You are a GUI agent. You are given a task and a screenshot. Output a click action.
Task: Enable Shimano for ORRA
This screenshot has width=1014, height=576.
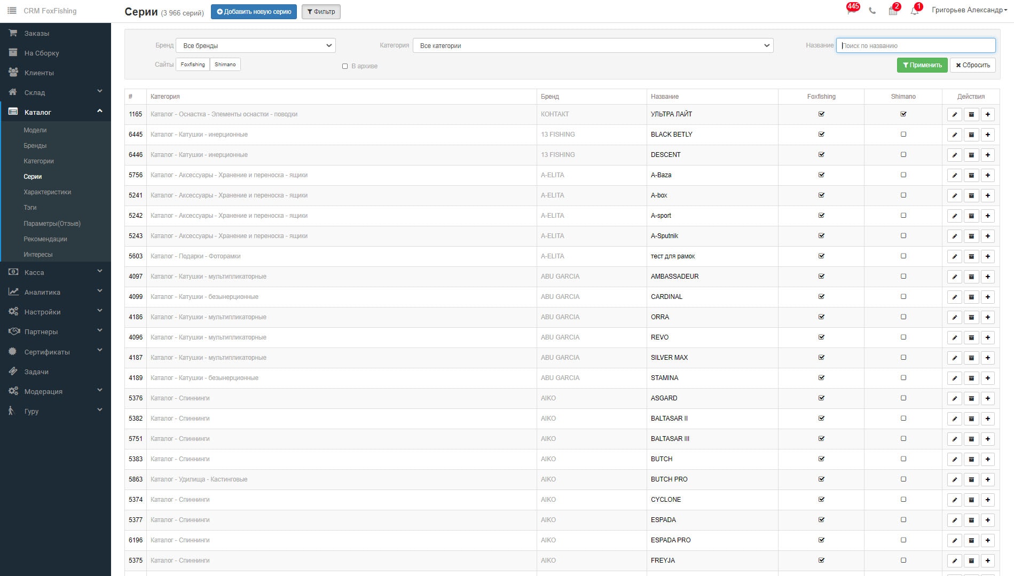(x=903, y=317)
